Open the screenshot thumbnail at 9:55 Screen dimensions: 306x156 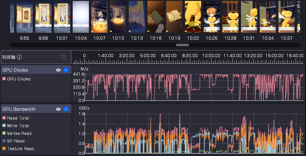click(x=25, y=17)
